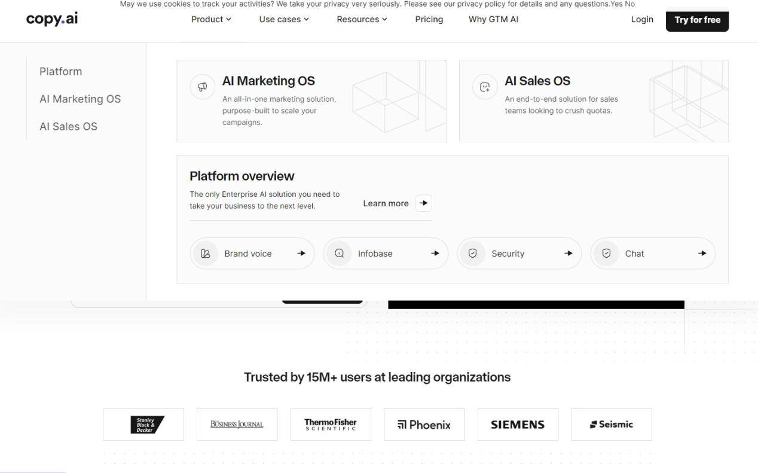Click the Infobase arrow
Screen dimensions: 758x473
point(435,254)
